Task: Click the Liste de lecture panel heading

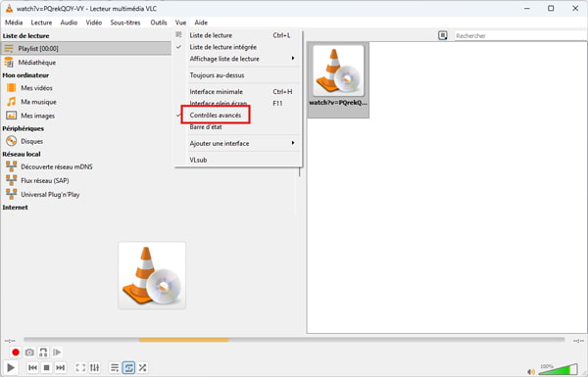Action: pos(25,36)
